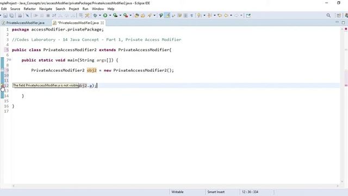
Task: Click the package declaration on line 1
Action: (x=58, y=29)
